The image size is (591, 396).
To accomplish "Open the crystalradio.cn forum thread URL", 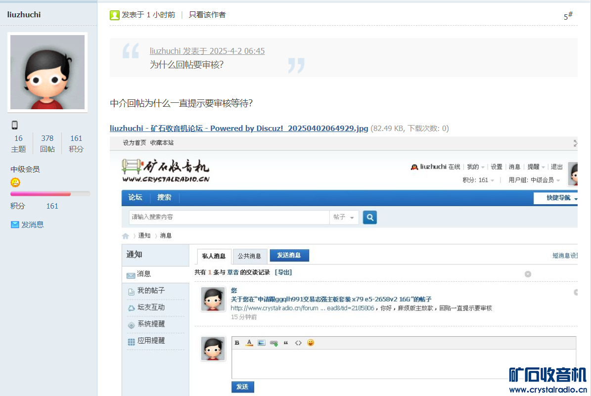I will point(302,308).
